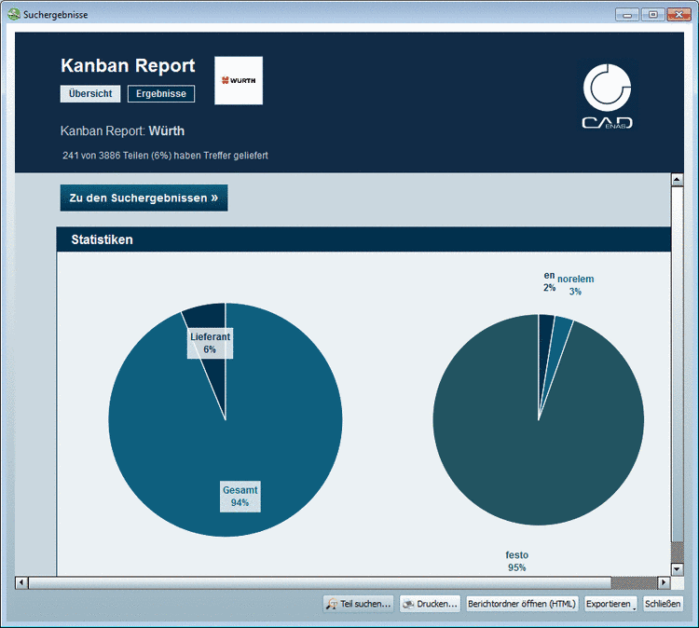Click the Lieferant 6% pie label
Image resolution: width=699 pixels, height=628 pixels.
(x=210, y=343)
